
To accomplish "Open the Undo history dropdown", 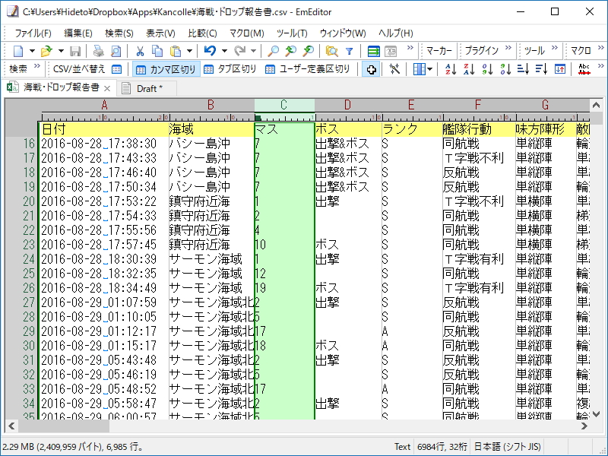I will point(224,51).
